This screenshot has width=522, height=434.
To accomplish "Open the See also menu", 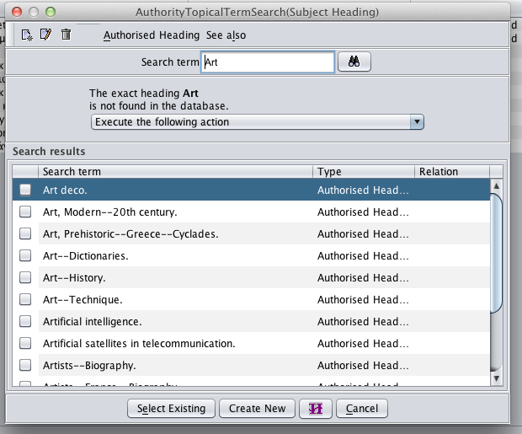I will (226, 35).
